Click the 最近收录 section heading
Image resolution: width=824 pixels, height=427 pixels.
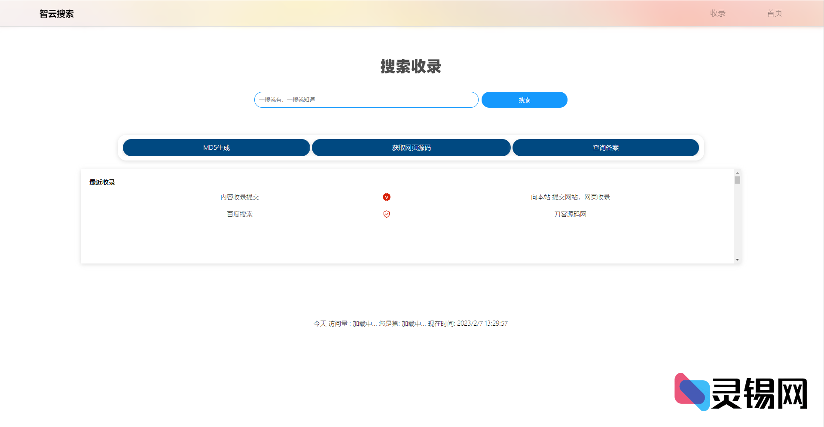point(102,182)
